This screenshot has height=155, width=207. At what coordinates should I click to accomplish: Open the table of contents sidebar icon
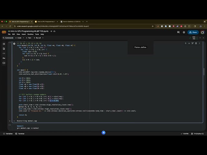(x=4, y=44)
